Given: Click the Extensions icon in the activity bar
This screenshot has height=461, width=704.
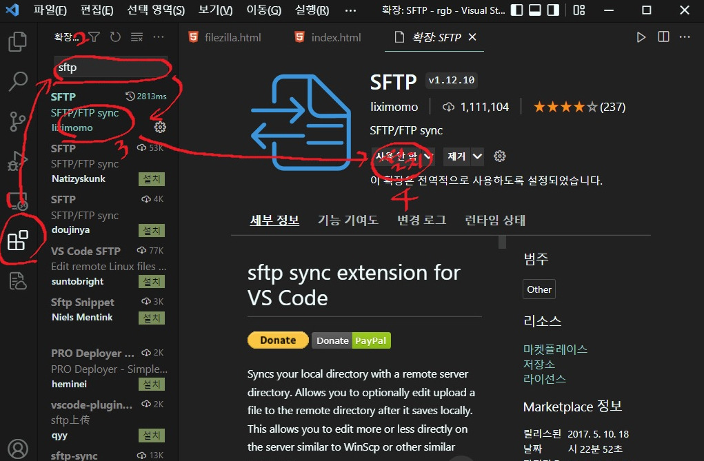Looking at the screenshot, I should click(x=17, y=240).
